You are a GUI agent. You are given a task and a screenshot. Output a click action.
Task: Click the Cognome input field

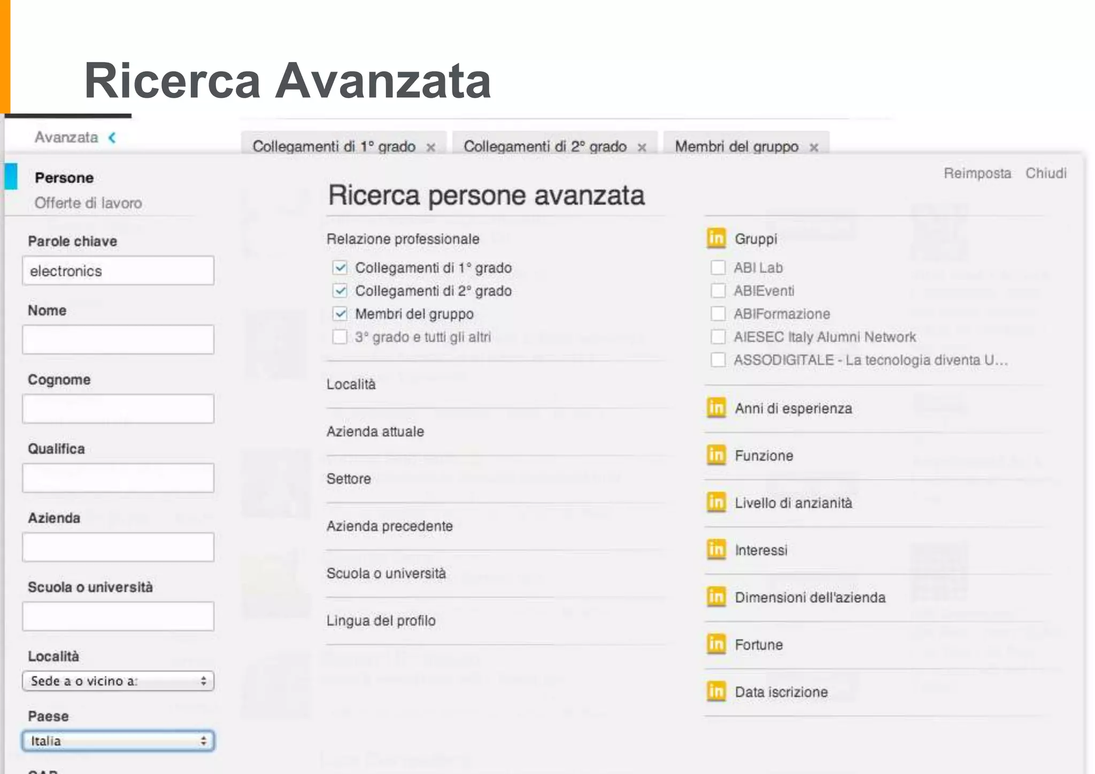pyautogui.click(x=118, y=409)
